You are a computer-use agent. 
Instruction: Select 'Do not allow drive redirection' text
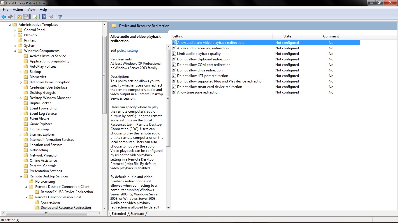[x=200, y=70]
